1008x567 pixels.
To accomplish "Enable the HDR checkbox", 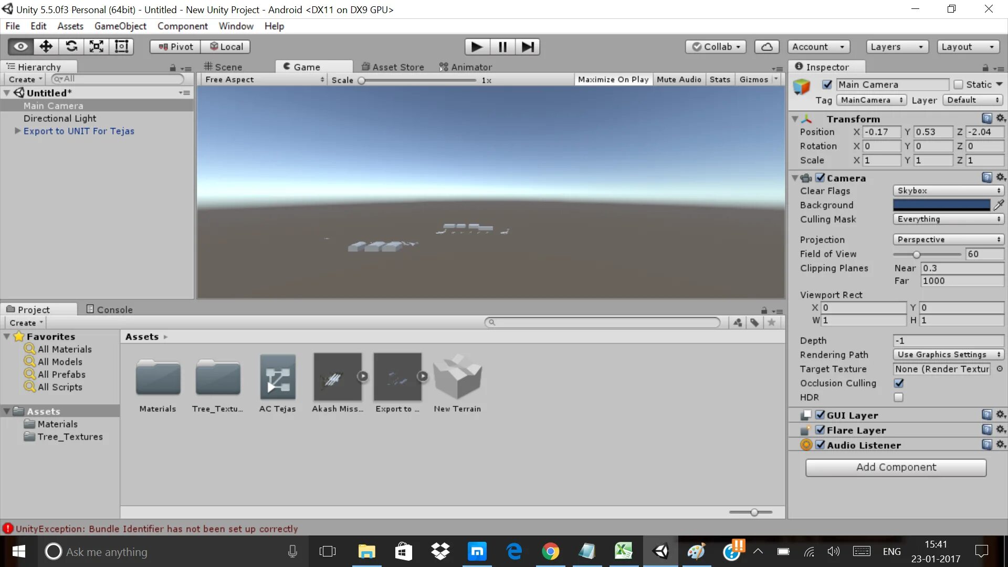I will coord(898,397).
